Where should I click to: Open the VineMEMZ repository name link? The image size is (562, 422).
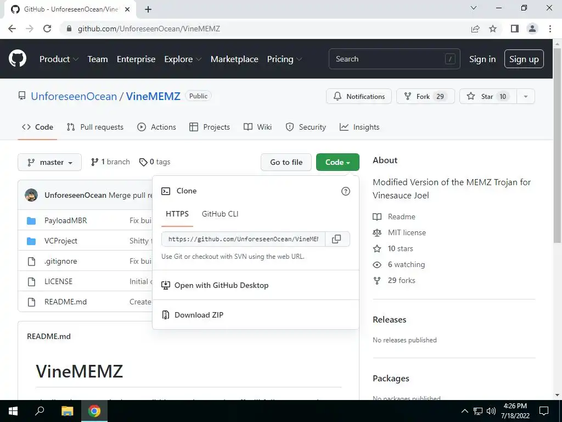(x=153, y=96)
